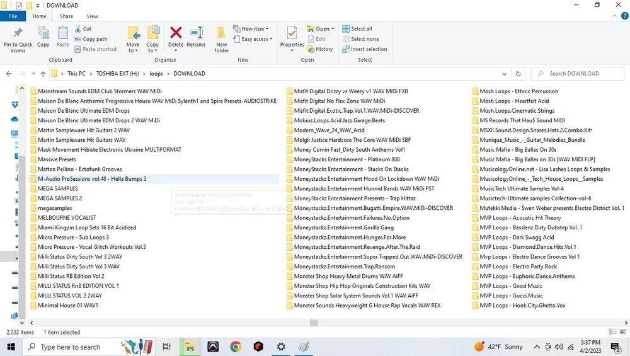The height and width of the screenshot is (356, 630).
Task: Show hidden system tray icons
Action: pyautogui.click(x=537, y=347)
